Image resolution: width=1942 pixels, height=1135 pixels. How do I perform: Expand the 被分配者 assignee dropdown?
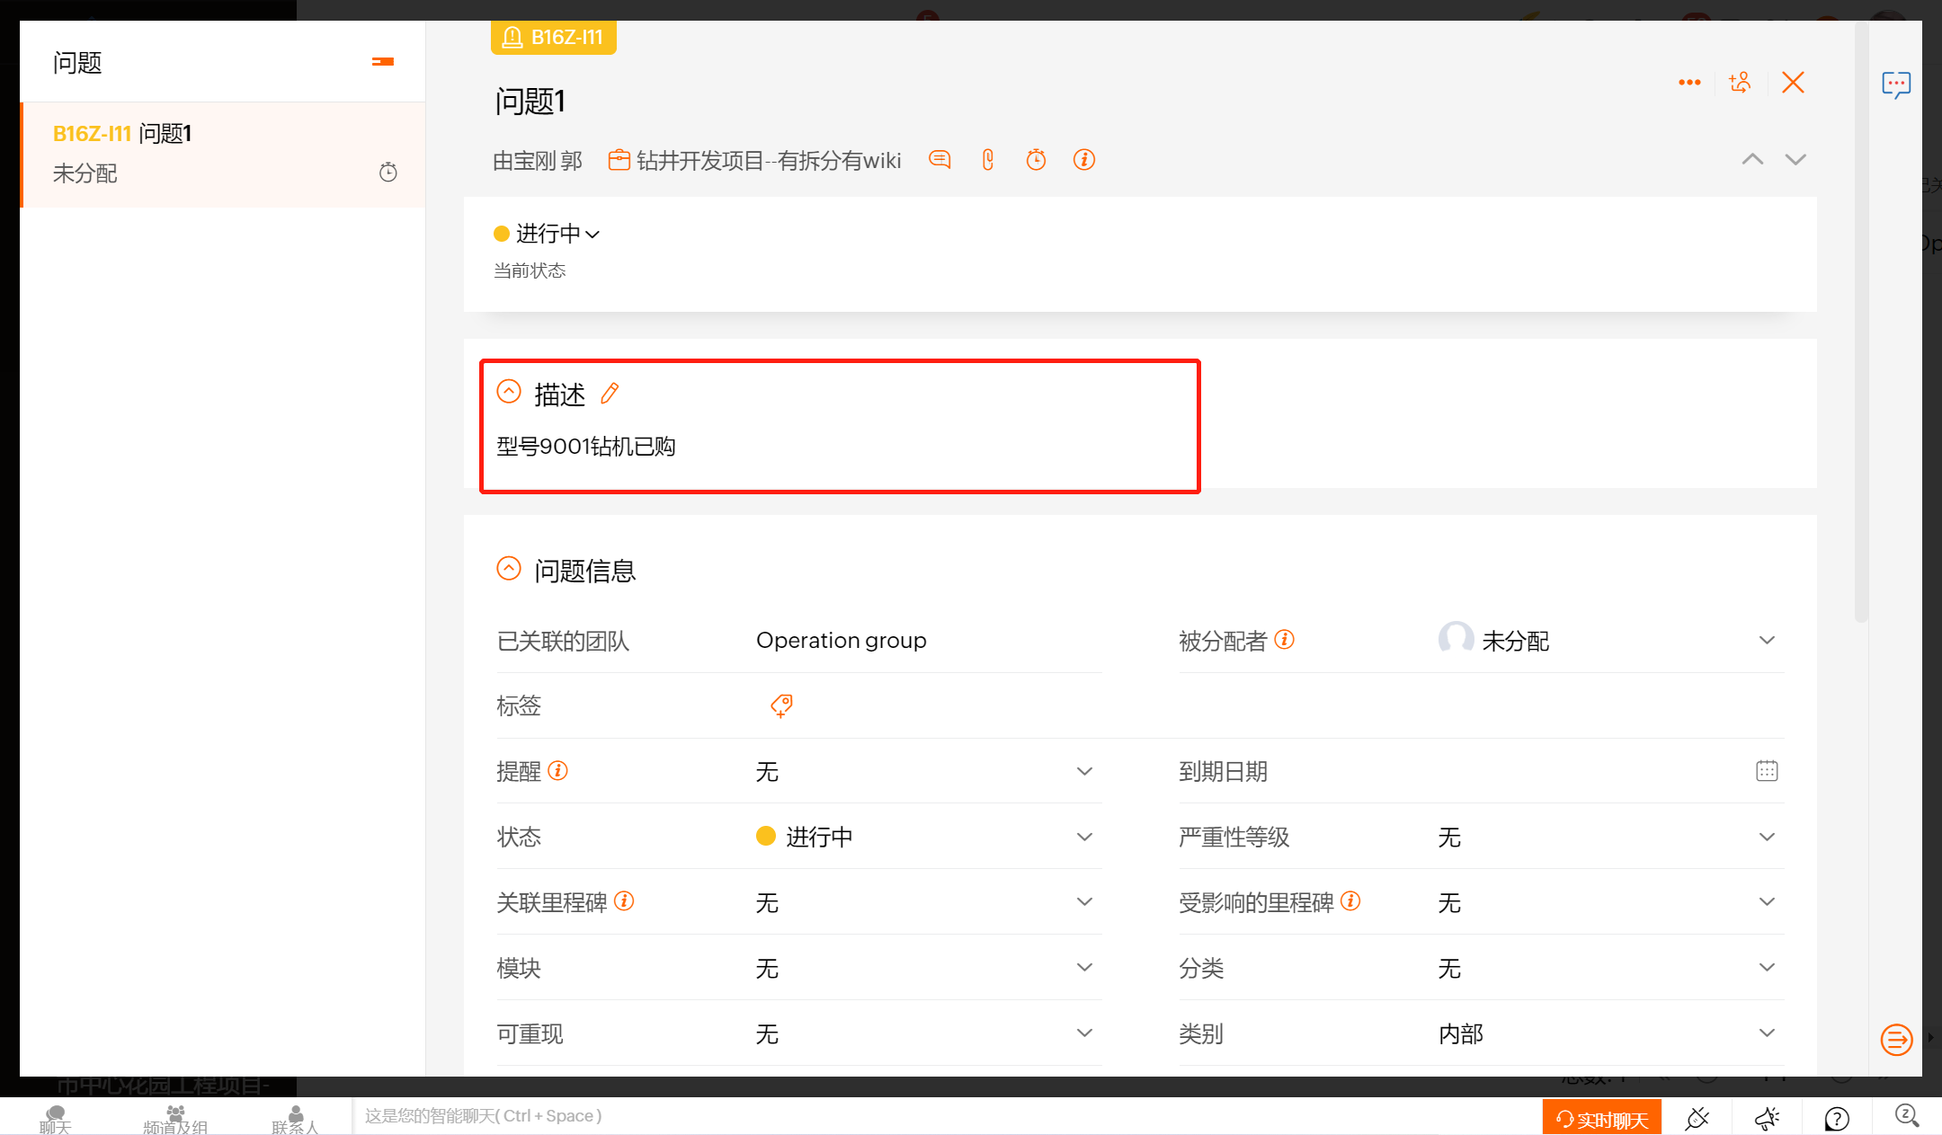(x=1766, y=641)
